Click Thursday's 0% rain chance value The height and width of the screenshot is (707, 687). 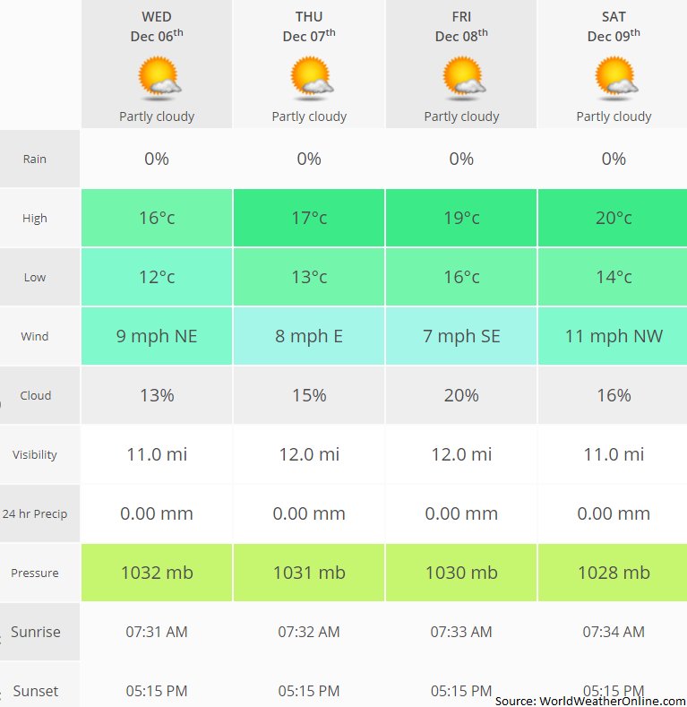pos(309,159)
